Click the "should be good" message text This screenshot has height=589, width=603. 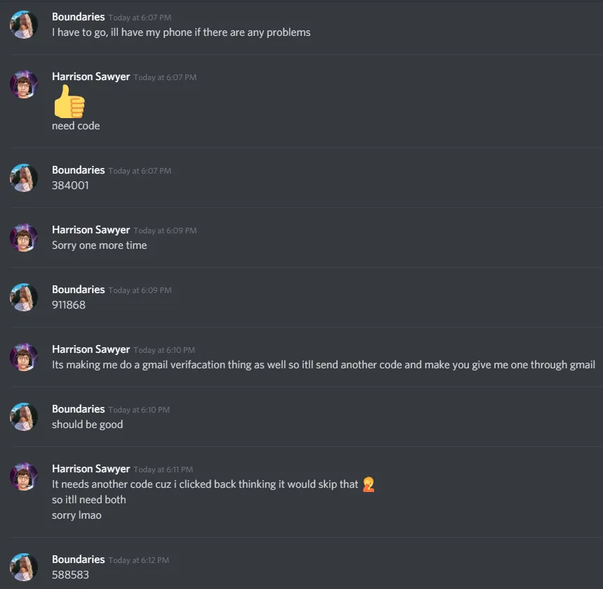tap(87, 425)
